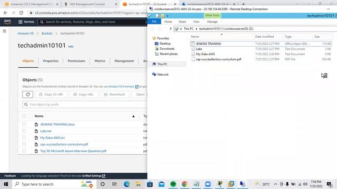Viewport: 337px width, 189px height.
Task: Select This PC in Explorer navigation pane
Action: pyautogui.click(x=162, y=64)
